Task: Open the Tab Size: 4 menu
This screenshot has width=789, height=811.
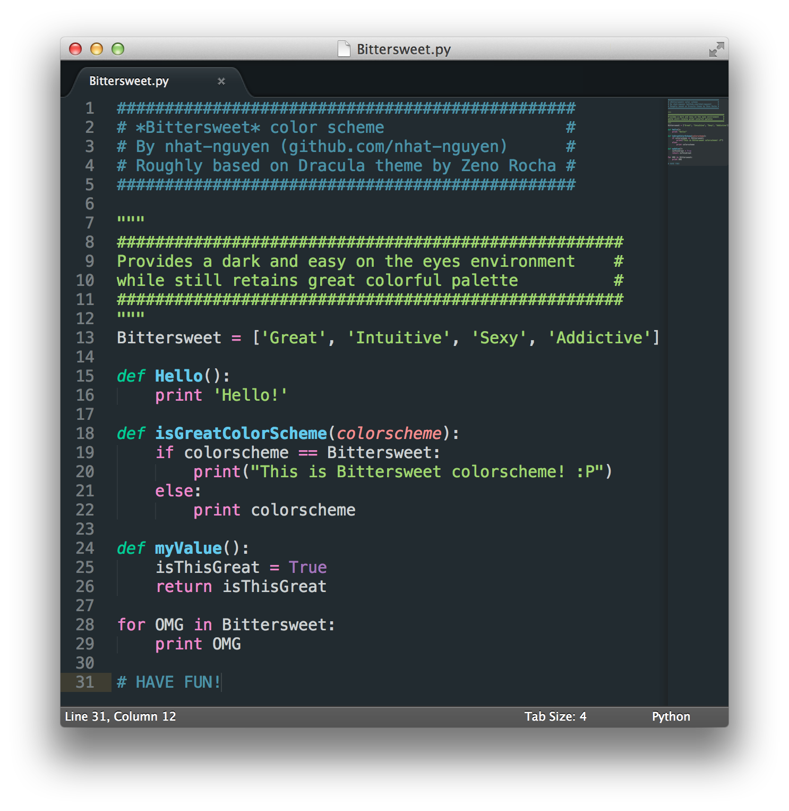Action: 555,716
